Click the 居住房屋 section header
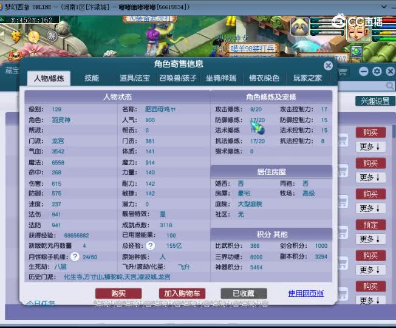Viewport: 396px width, 328px height. point(271,172)
